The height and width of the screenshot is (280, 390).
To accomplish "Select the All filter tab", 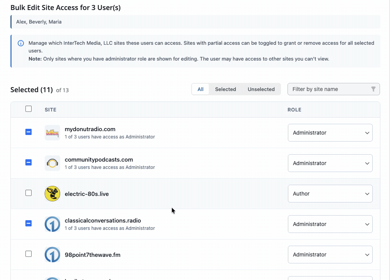I will (201, 89).
